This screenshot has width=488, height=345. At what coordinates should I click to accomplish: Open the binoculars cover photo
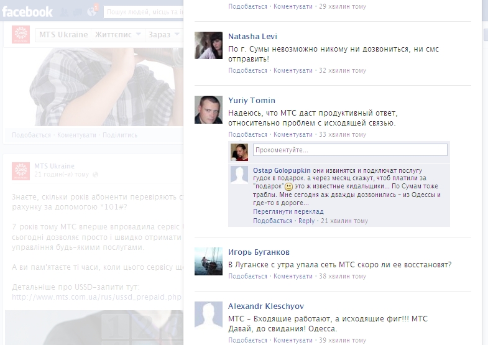(x=94, y=87)
